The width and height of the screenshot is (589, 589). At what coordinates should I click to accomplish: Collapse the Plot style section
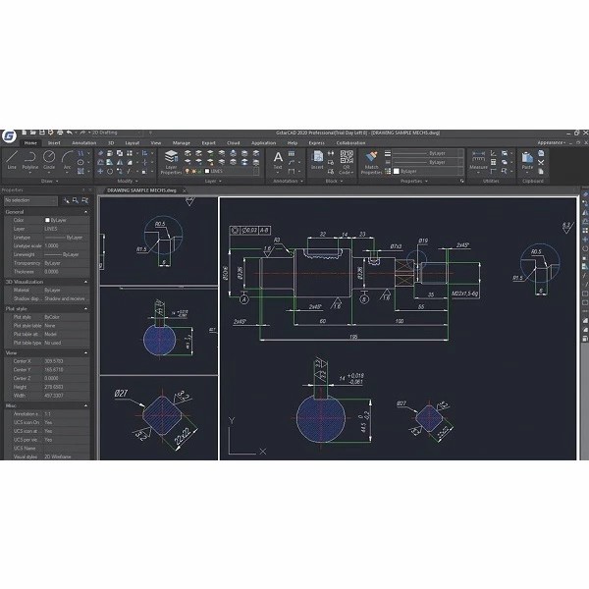pos(85,309)
